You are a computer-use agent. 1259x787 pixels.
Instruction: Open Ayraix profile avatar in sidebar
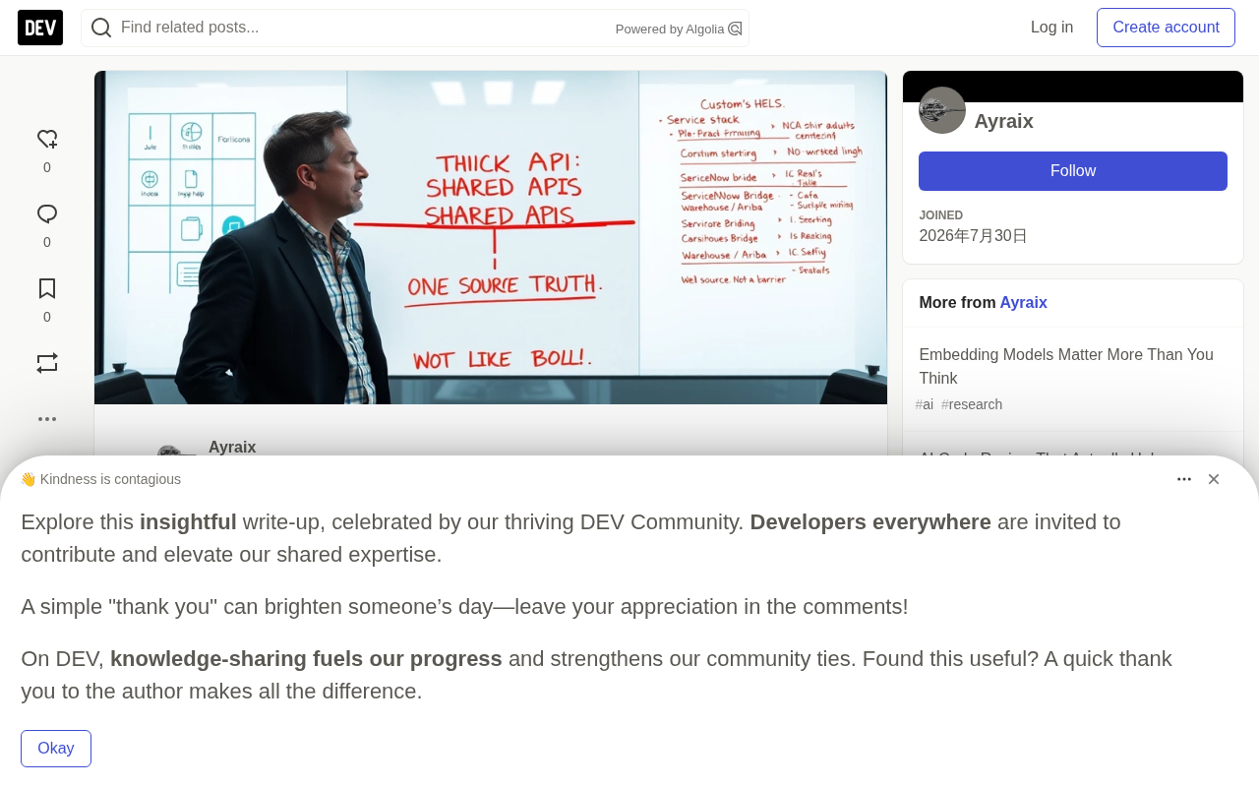942,110
